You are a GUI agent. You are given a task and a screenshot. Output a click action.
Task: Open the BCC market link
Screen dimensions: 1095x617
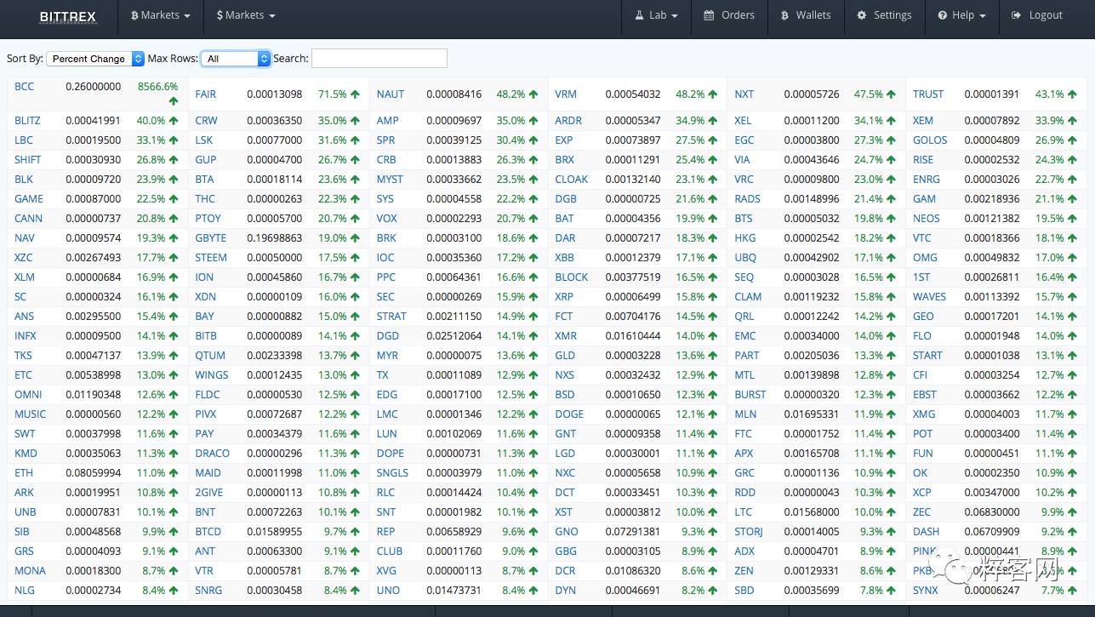(x=25, y=87)
